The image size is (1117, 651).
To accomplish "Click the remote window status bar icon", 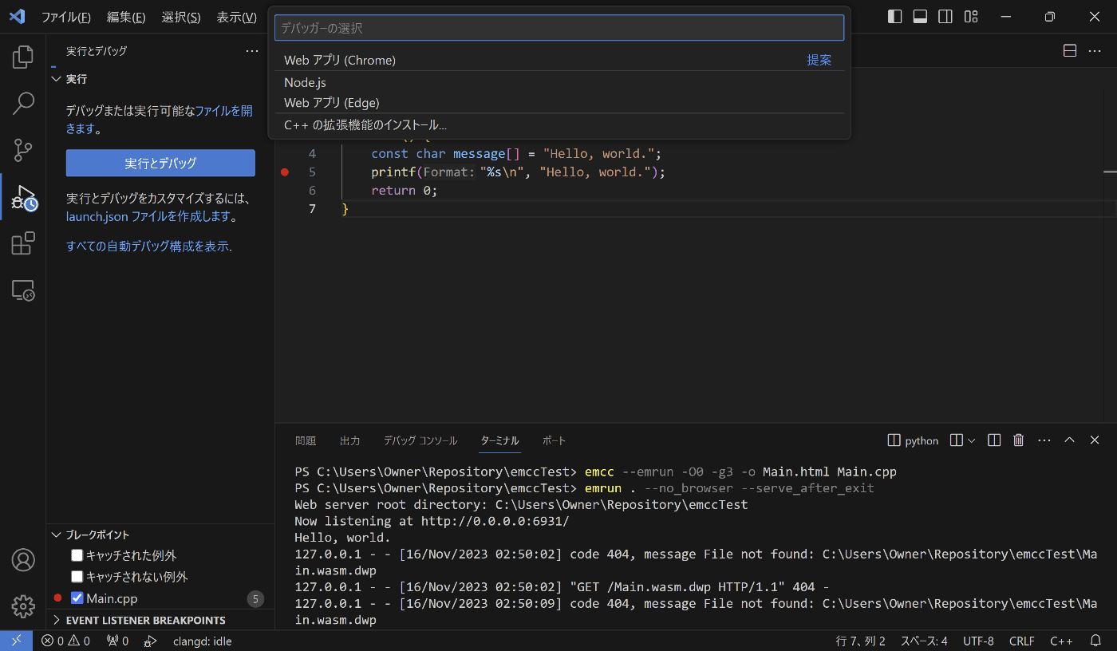I will tap(16, 641).
